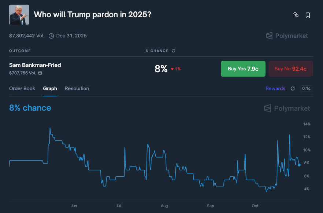Click the Polymarket logo in the header
323x213 pixels.
(x=287, y=36)
